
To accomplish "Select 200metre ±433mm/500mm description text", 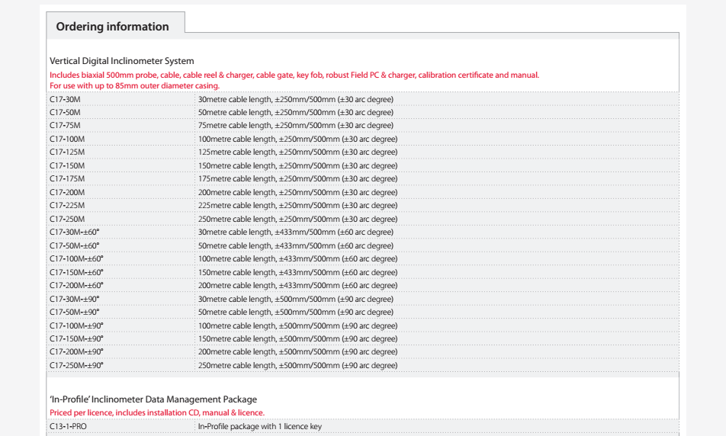I will pos(297,286).
